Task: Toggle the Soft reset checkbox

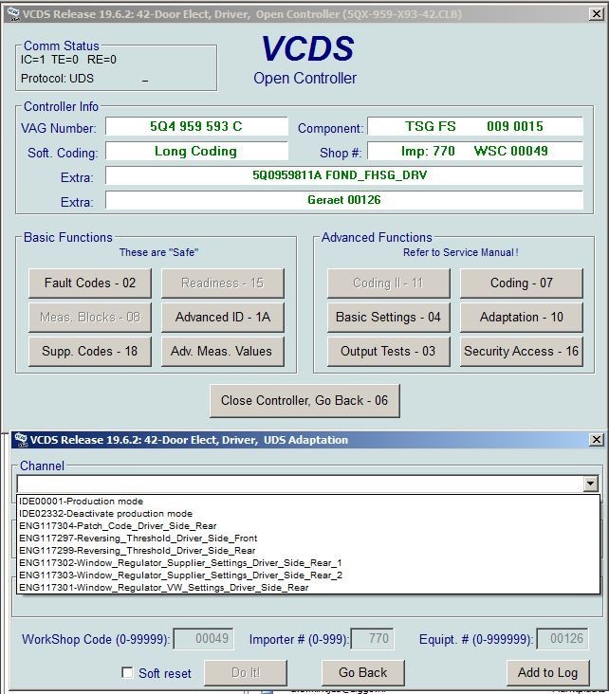Action: [x=127, y=673]
